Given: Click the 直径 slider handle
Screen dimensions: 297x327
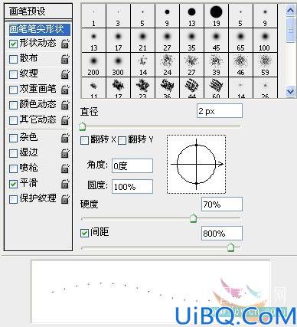Looking at the screenshot, I should [x=82, y=126].
